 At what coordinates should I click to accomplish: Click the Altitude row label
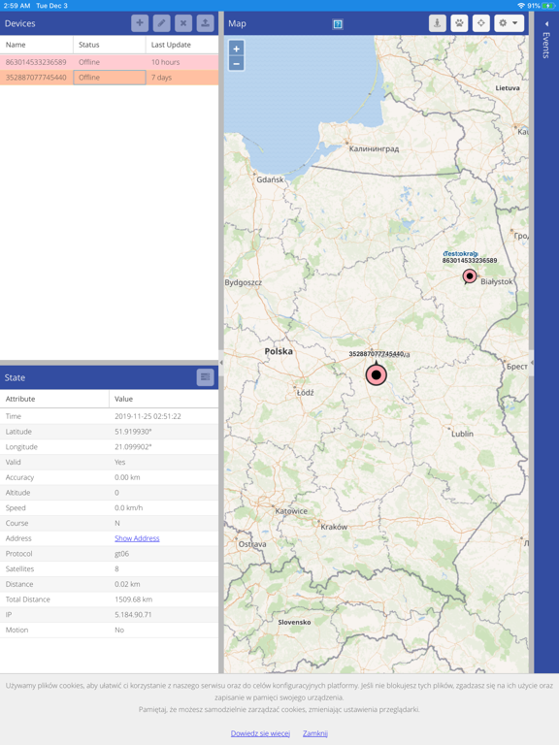[x=17, y=493]
